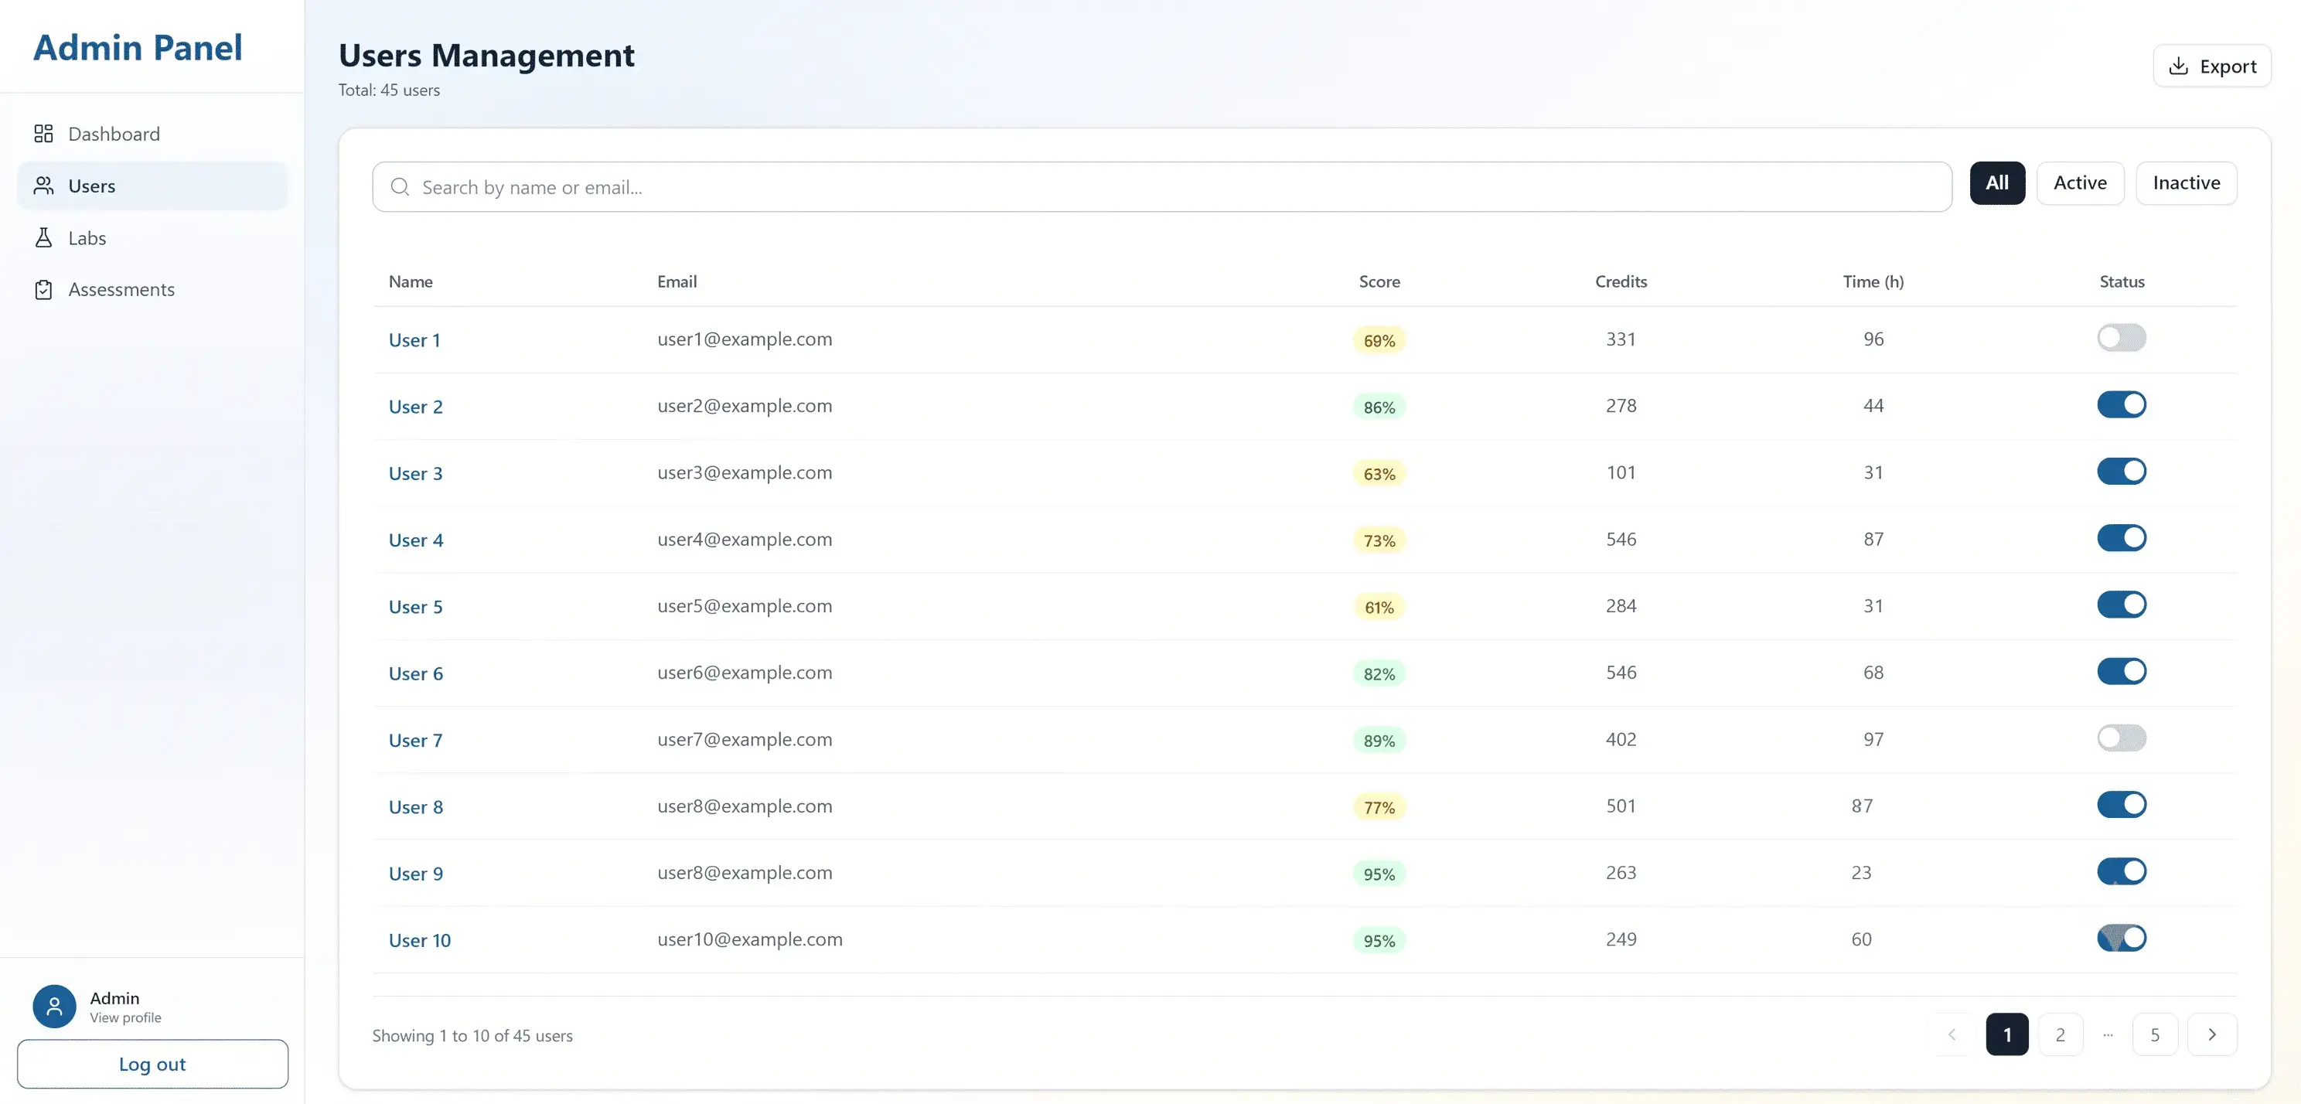
Task: Open User 4 profile link
Action: 415,540
